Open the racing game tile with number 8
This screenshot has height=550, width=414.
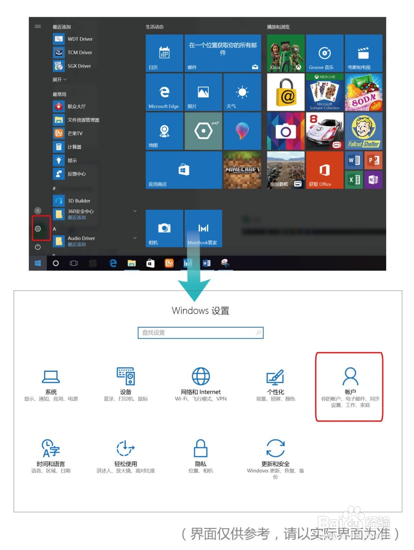click(x=325, y=131)
